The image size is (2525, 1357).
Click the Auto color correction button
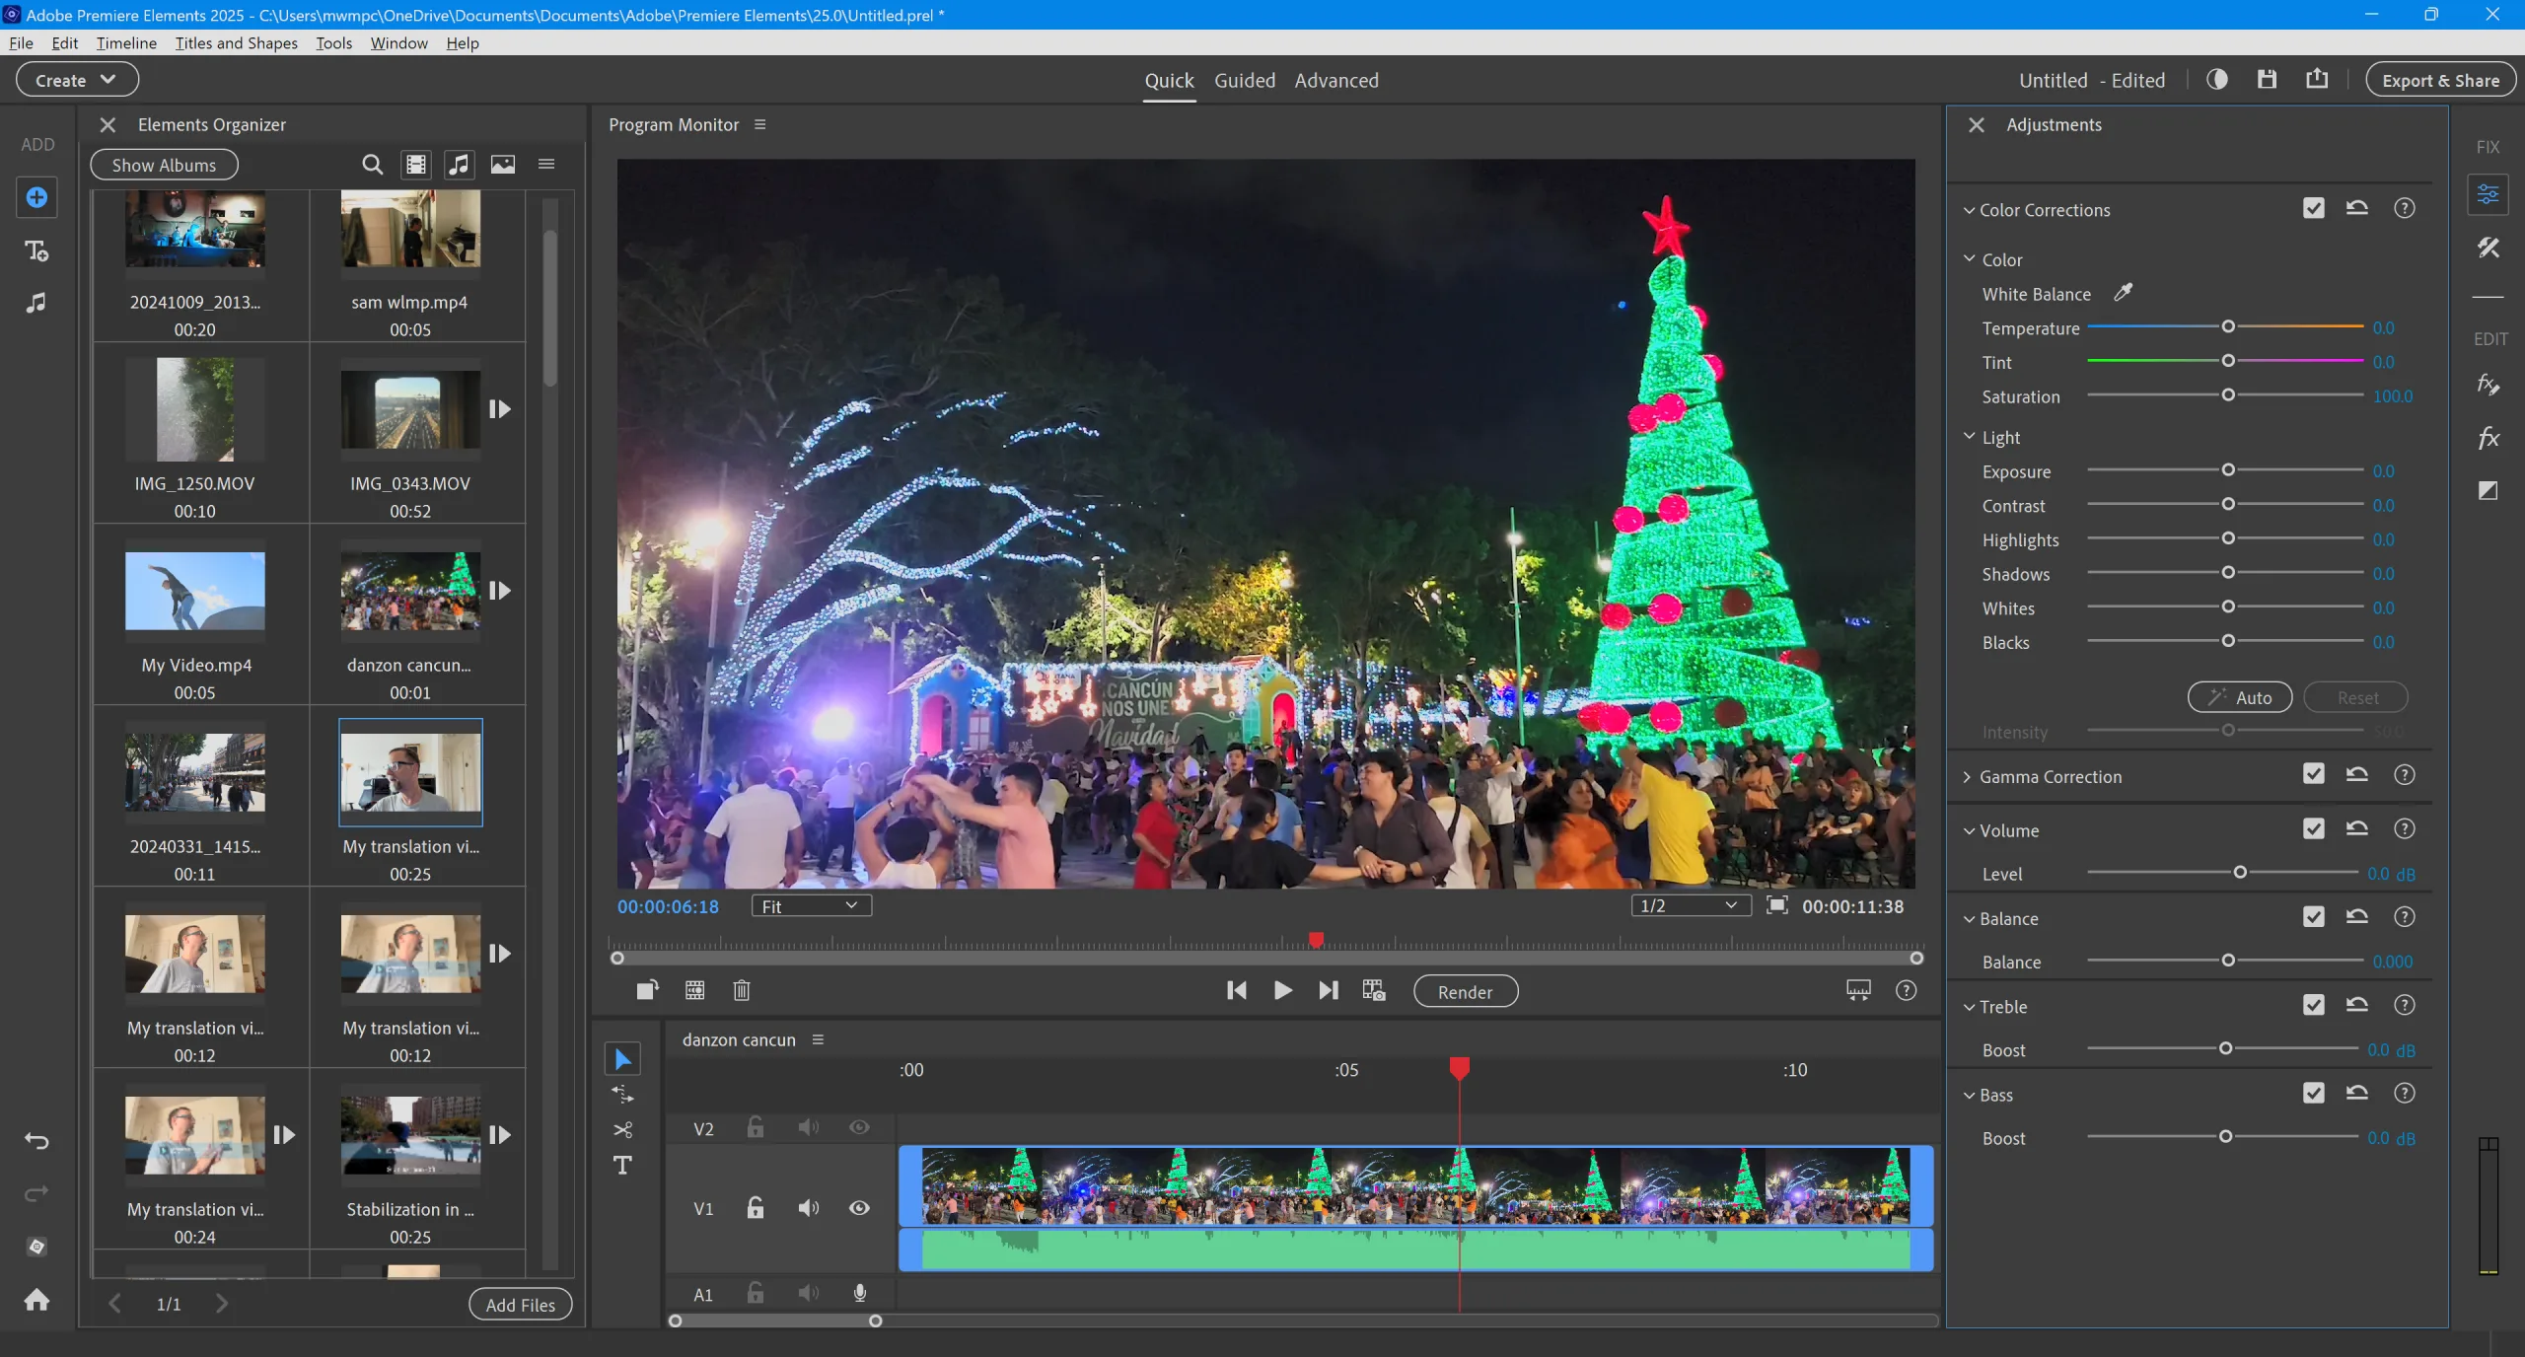tap(2239, 697)
